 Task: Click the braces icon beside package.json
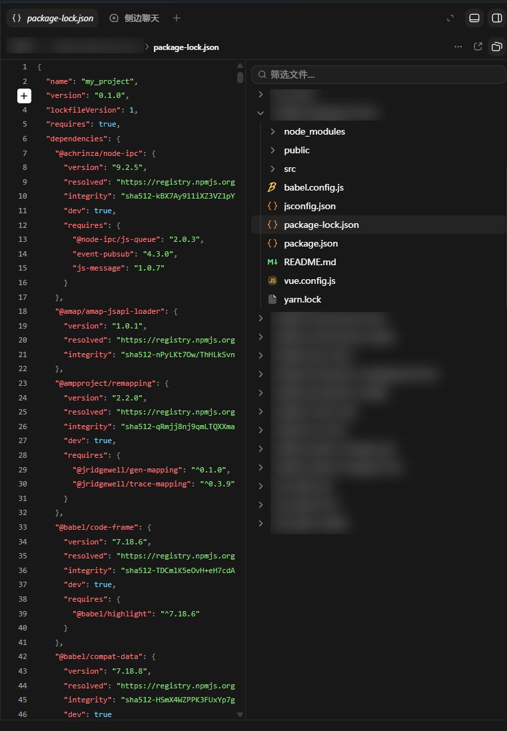(272, 243)
